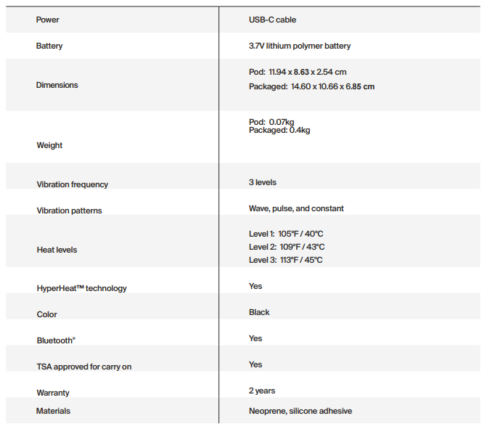This screenshot has height=429, width=487.
Task: Select 3.7V lithium polymer battery text
Action: 300,46
